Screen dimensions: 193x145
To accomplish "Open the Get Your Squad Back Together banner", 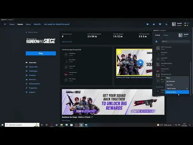I will click(113, 102).
